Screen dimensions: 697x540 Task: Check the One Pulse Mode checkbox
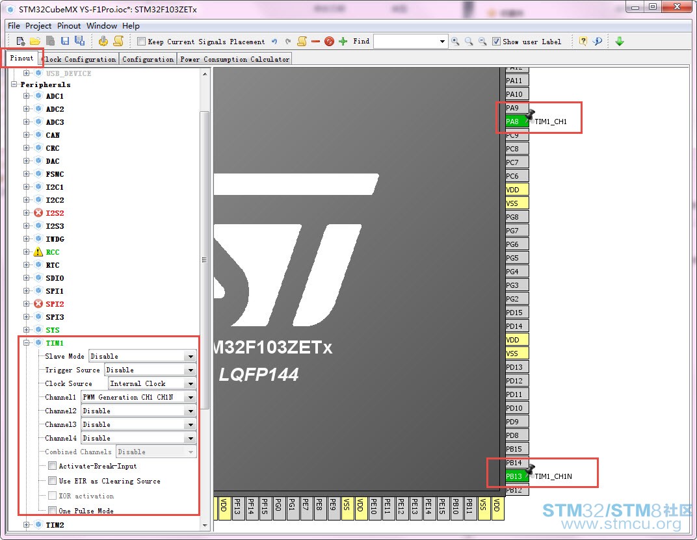pyautogui.click(x=53, y=510)
